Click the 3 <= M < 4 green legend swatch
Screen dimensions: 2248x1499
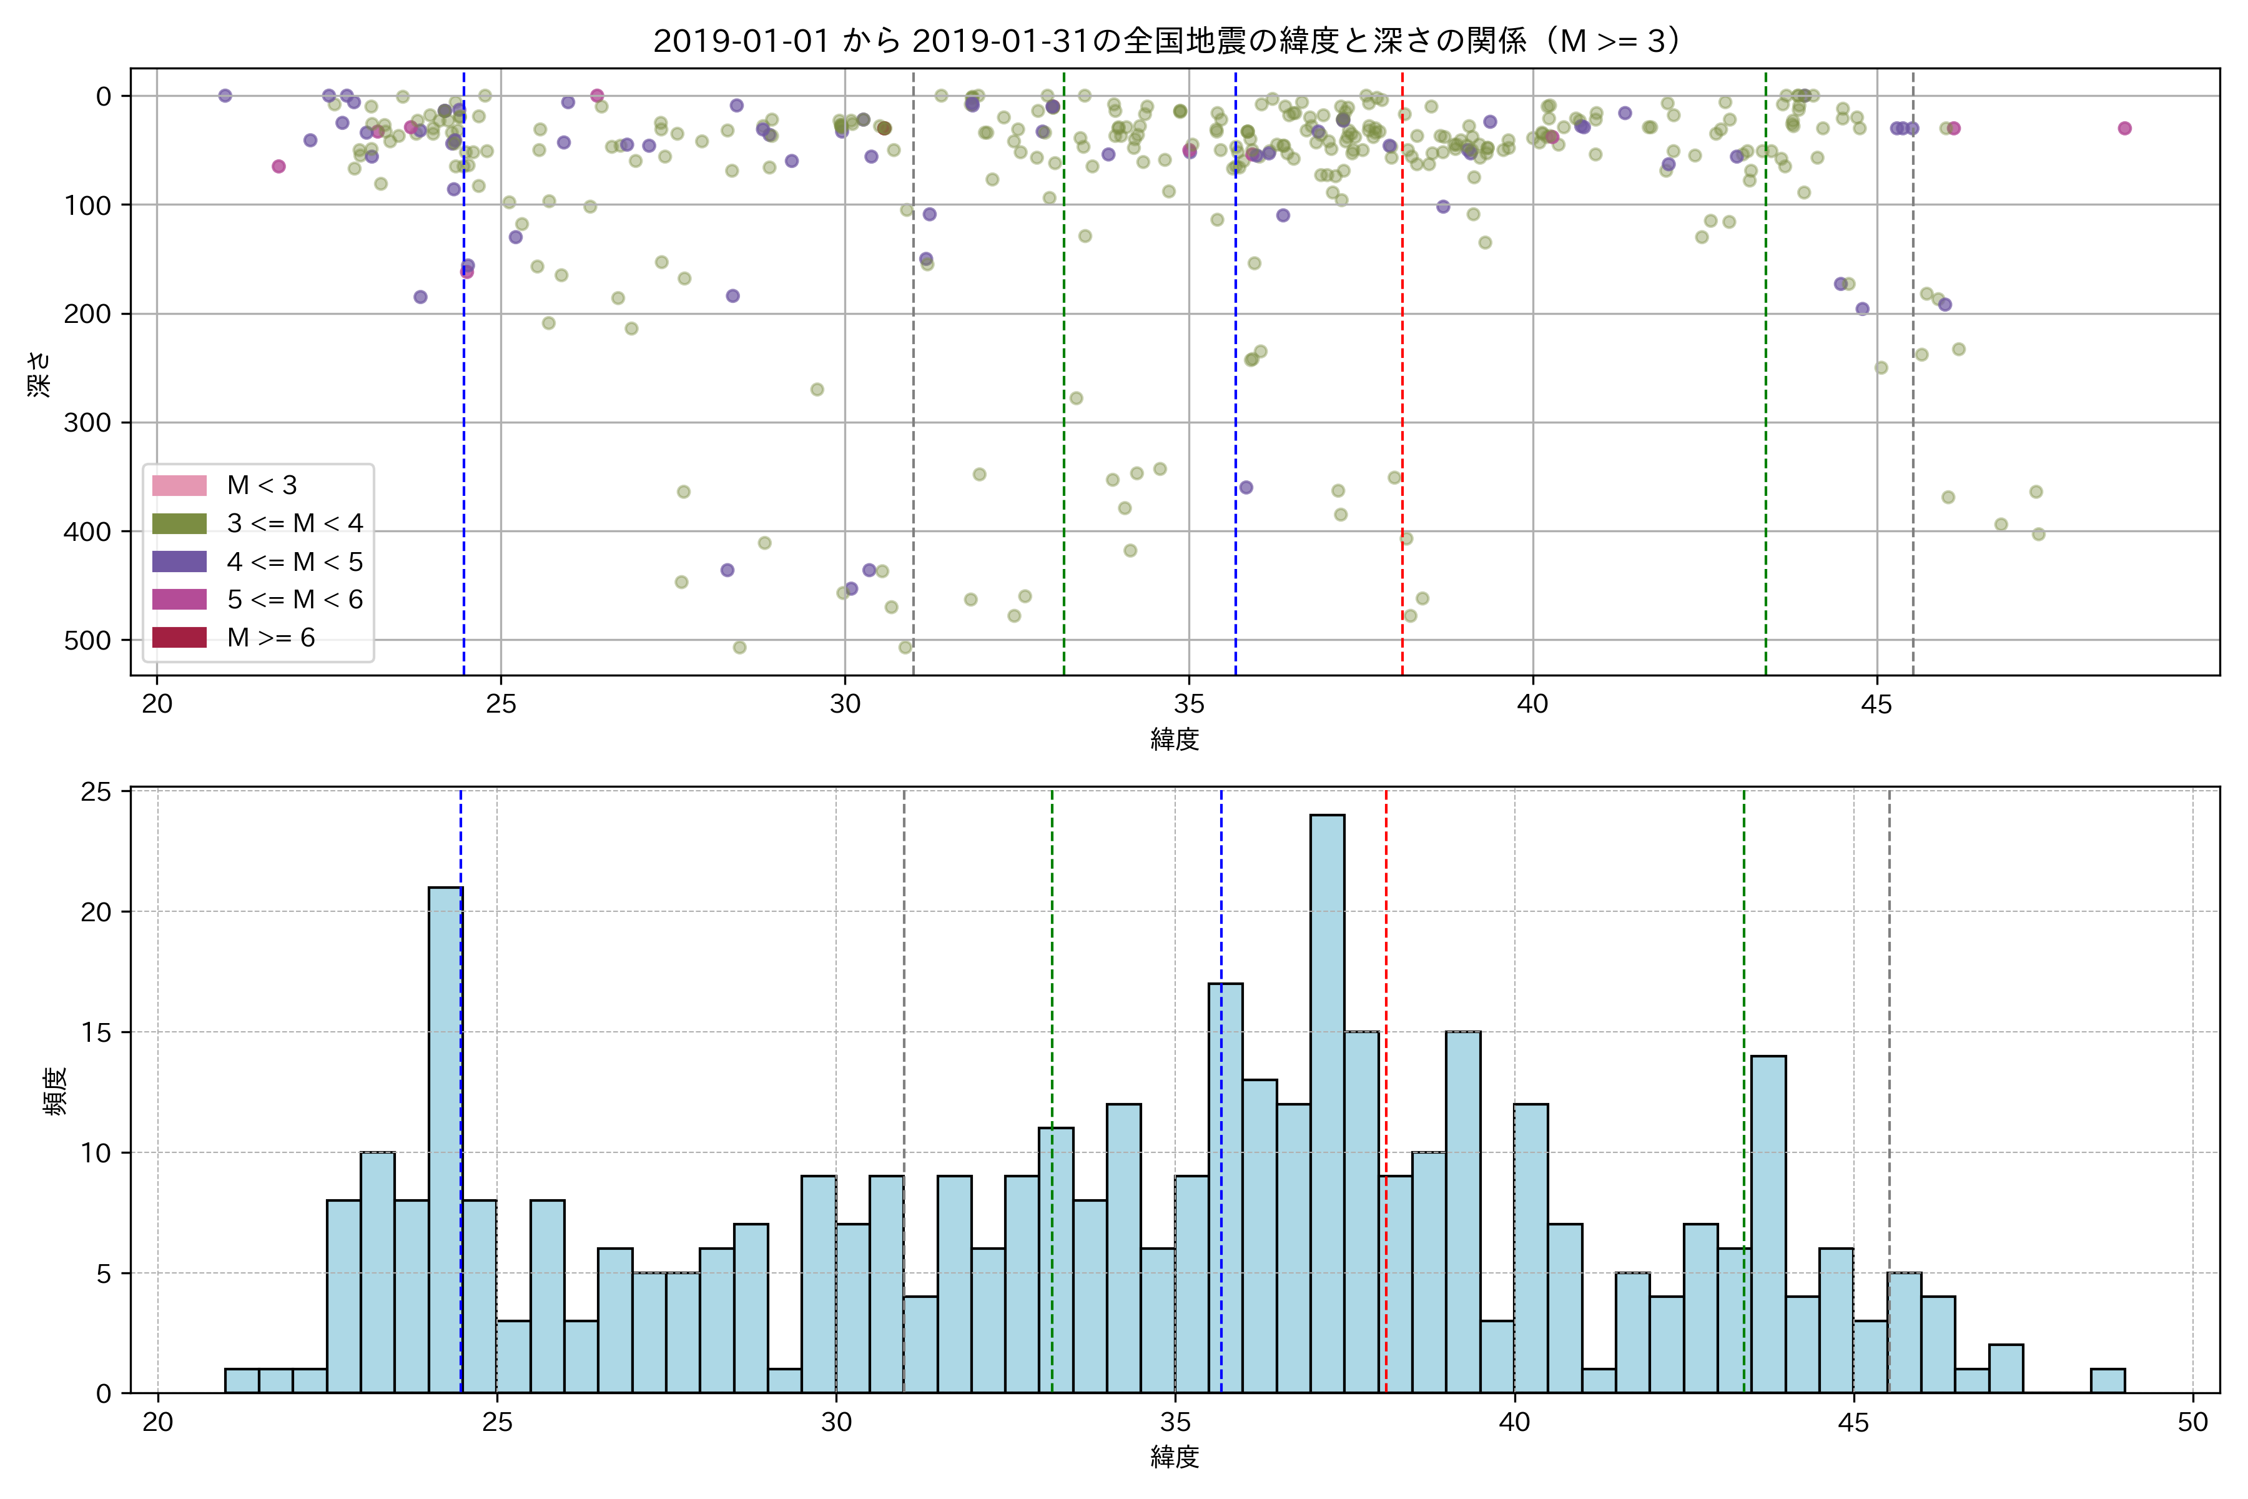(179, 524)
